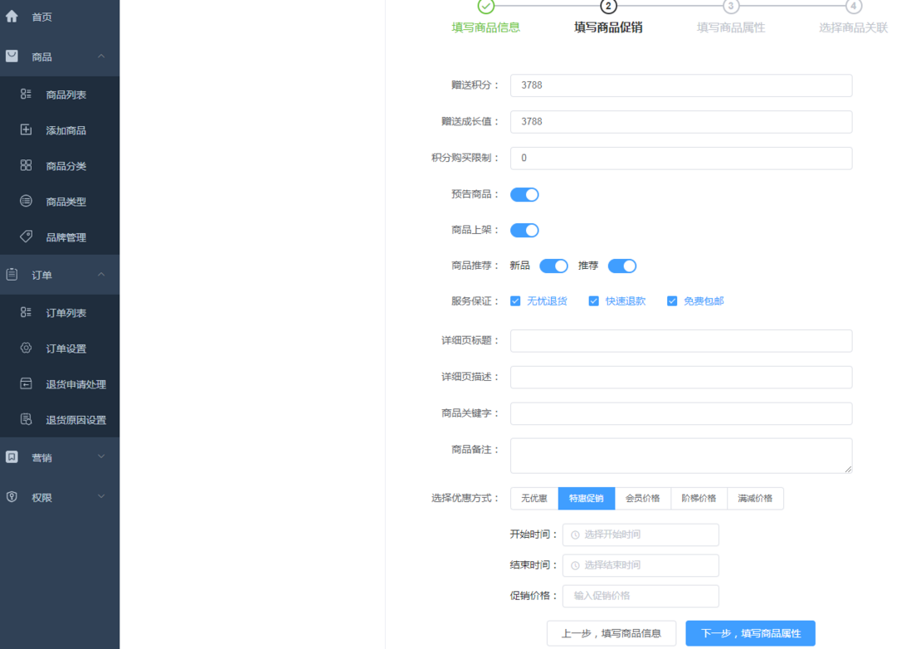
Task: Open 商品分类 menu item
Action: (x=60, y=166)
